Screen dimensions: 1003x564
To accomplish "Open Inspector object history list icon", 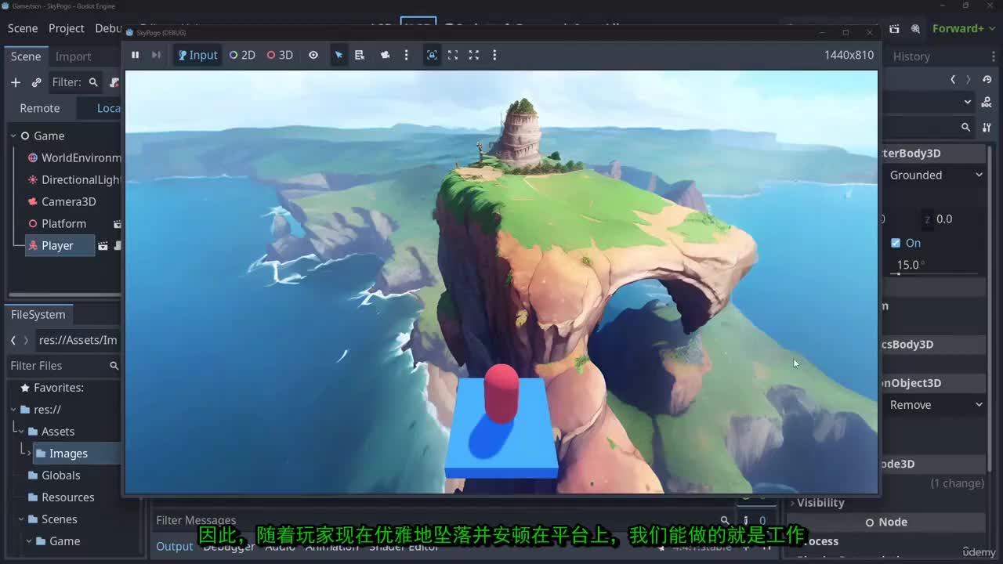I will [987, 79].
